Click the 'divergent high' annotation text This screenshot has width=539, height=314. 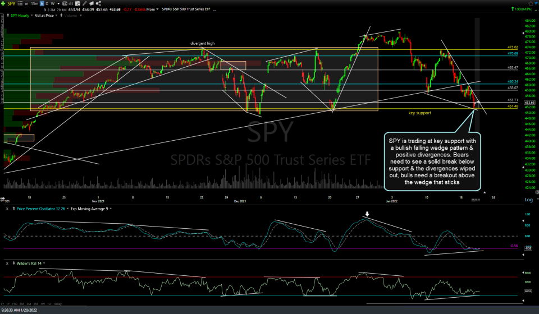coord(203,43)
